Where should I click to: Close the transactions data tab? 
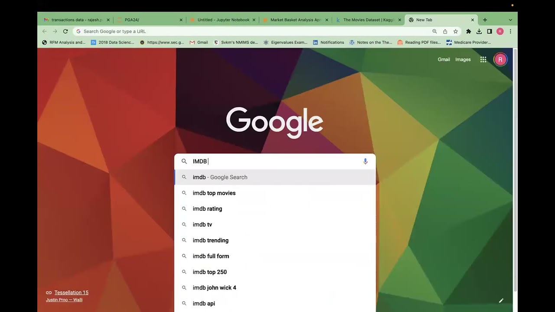click(108, 20)
